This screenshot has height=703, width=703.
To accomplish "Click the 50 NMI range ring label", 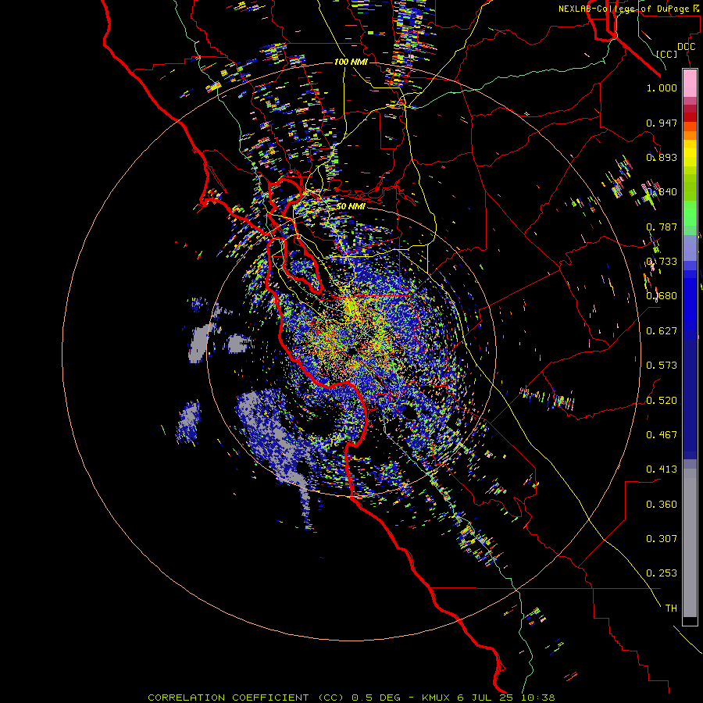I will click(351, 206).
